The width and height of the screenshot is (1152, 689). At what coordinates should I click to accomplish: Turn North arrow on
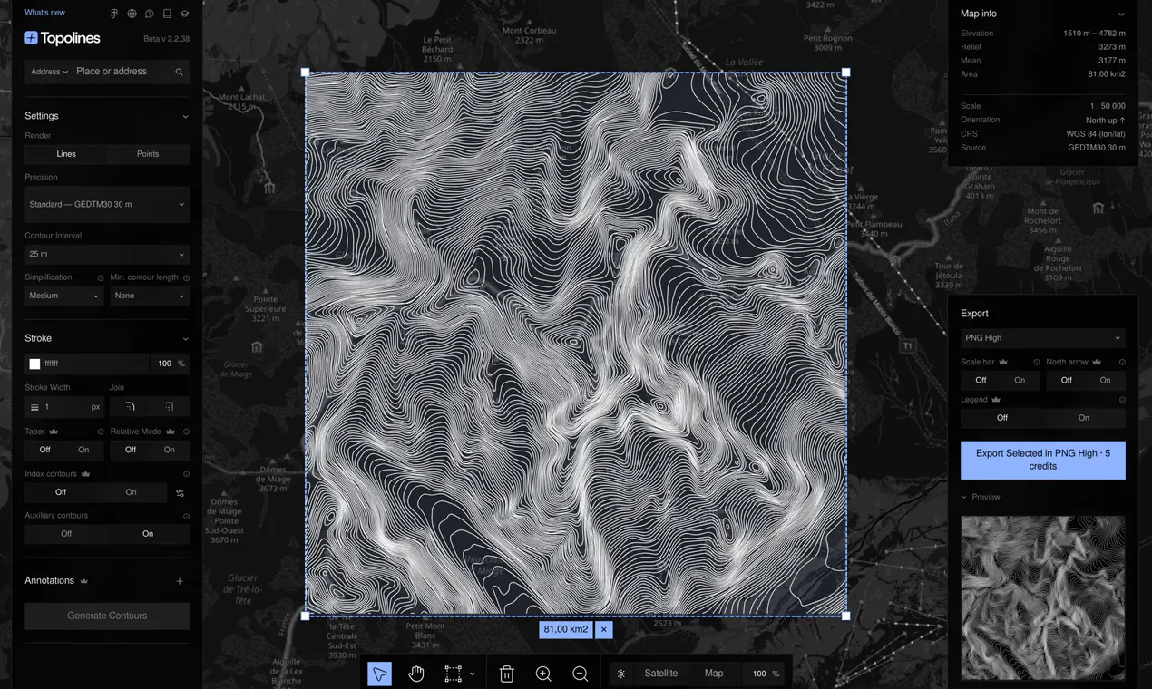click(x=1105, y=381)
